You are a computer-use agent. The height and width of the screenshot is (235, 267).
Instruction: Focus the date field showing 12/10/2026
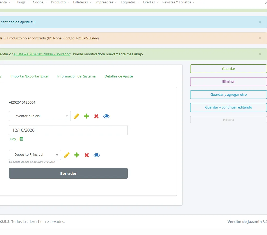point(68,130)
